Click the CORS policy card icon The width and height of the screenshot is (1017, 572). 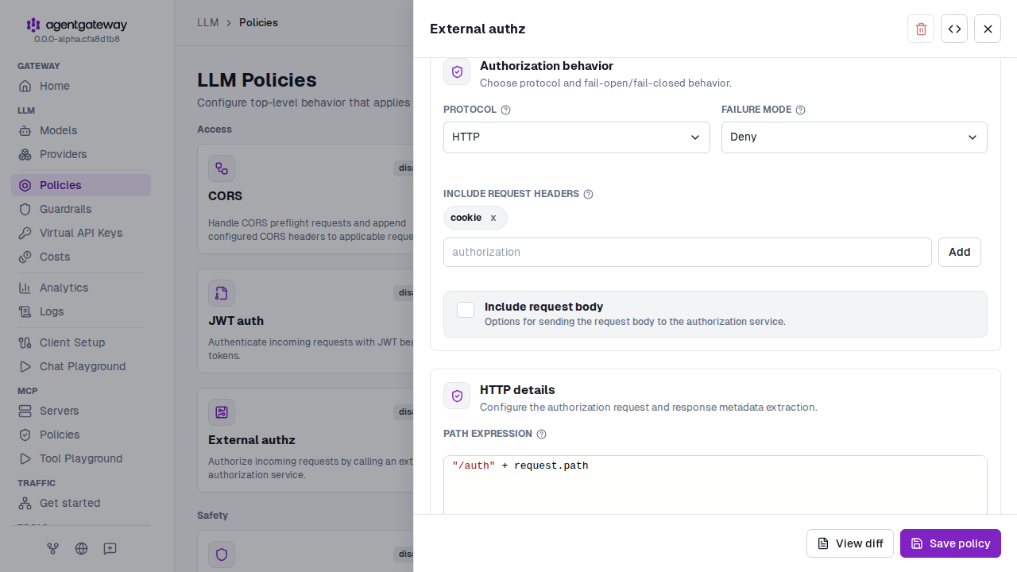point(222,168)
